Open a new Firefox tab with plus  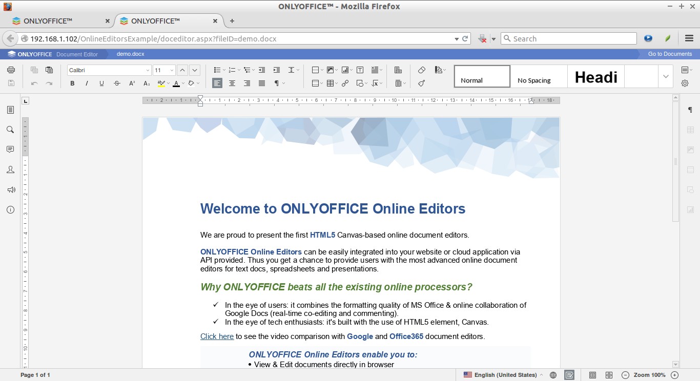[232, 21]
